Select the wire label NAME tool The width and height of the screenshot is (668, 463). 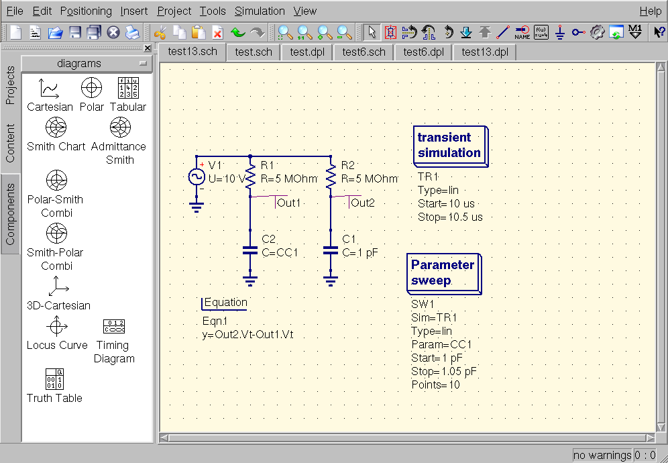[522, 32]
